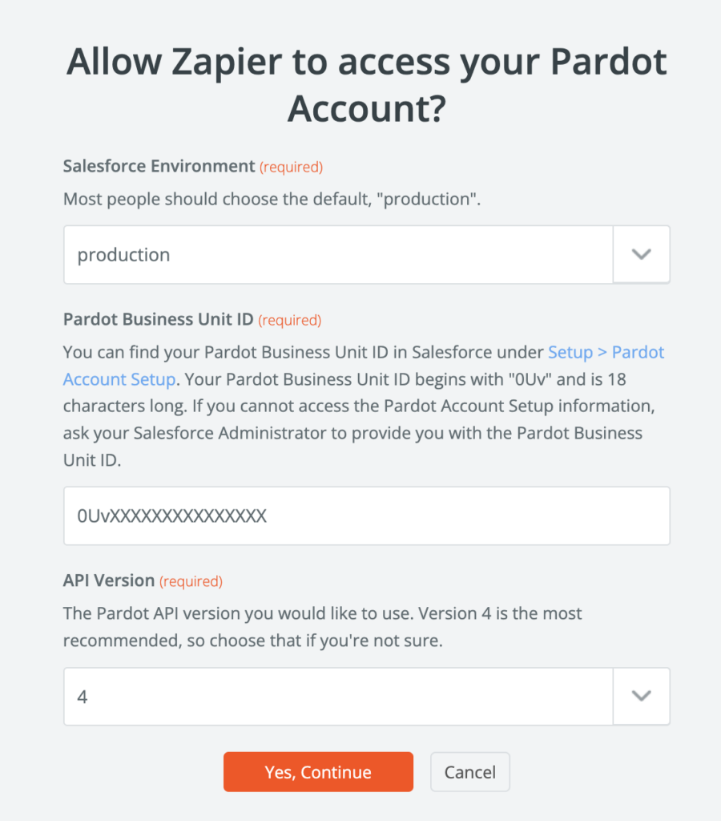Click the "4" value in the API Version selector

[x=82, y=696]
